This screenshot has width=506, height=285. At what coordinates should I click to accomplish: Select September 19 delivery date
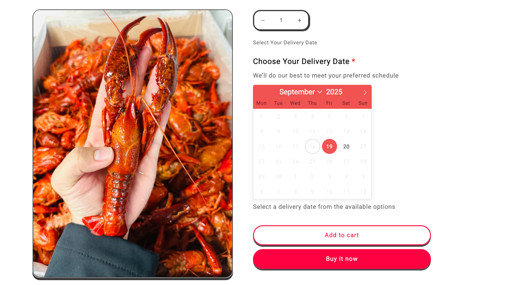329,146
